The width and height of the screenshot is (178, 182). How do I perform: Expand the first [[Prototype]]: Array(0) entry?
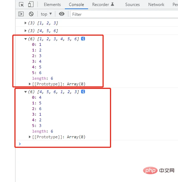(30, 84)
